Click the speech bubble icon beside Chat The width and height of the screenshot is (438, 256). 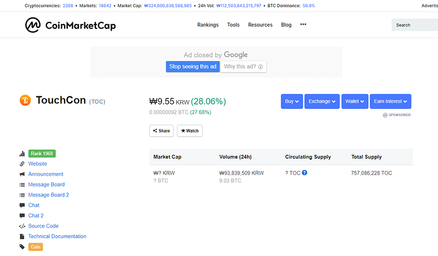(22, 205)
